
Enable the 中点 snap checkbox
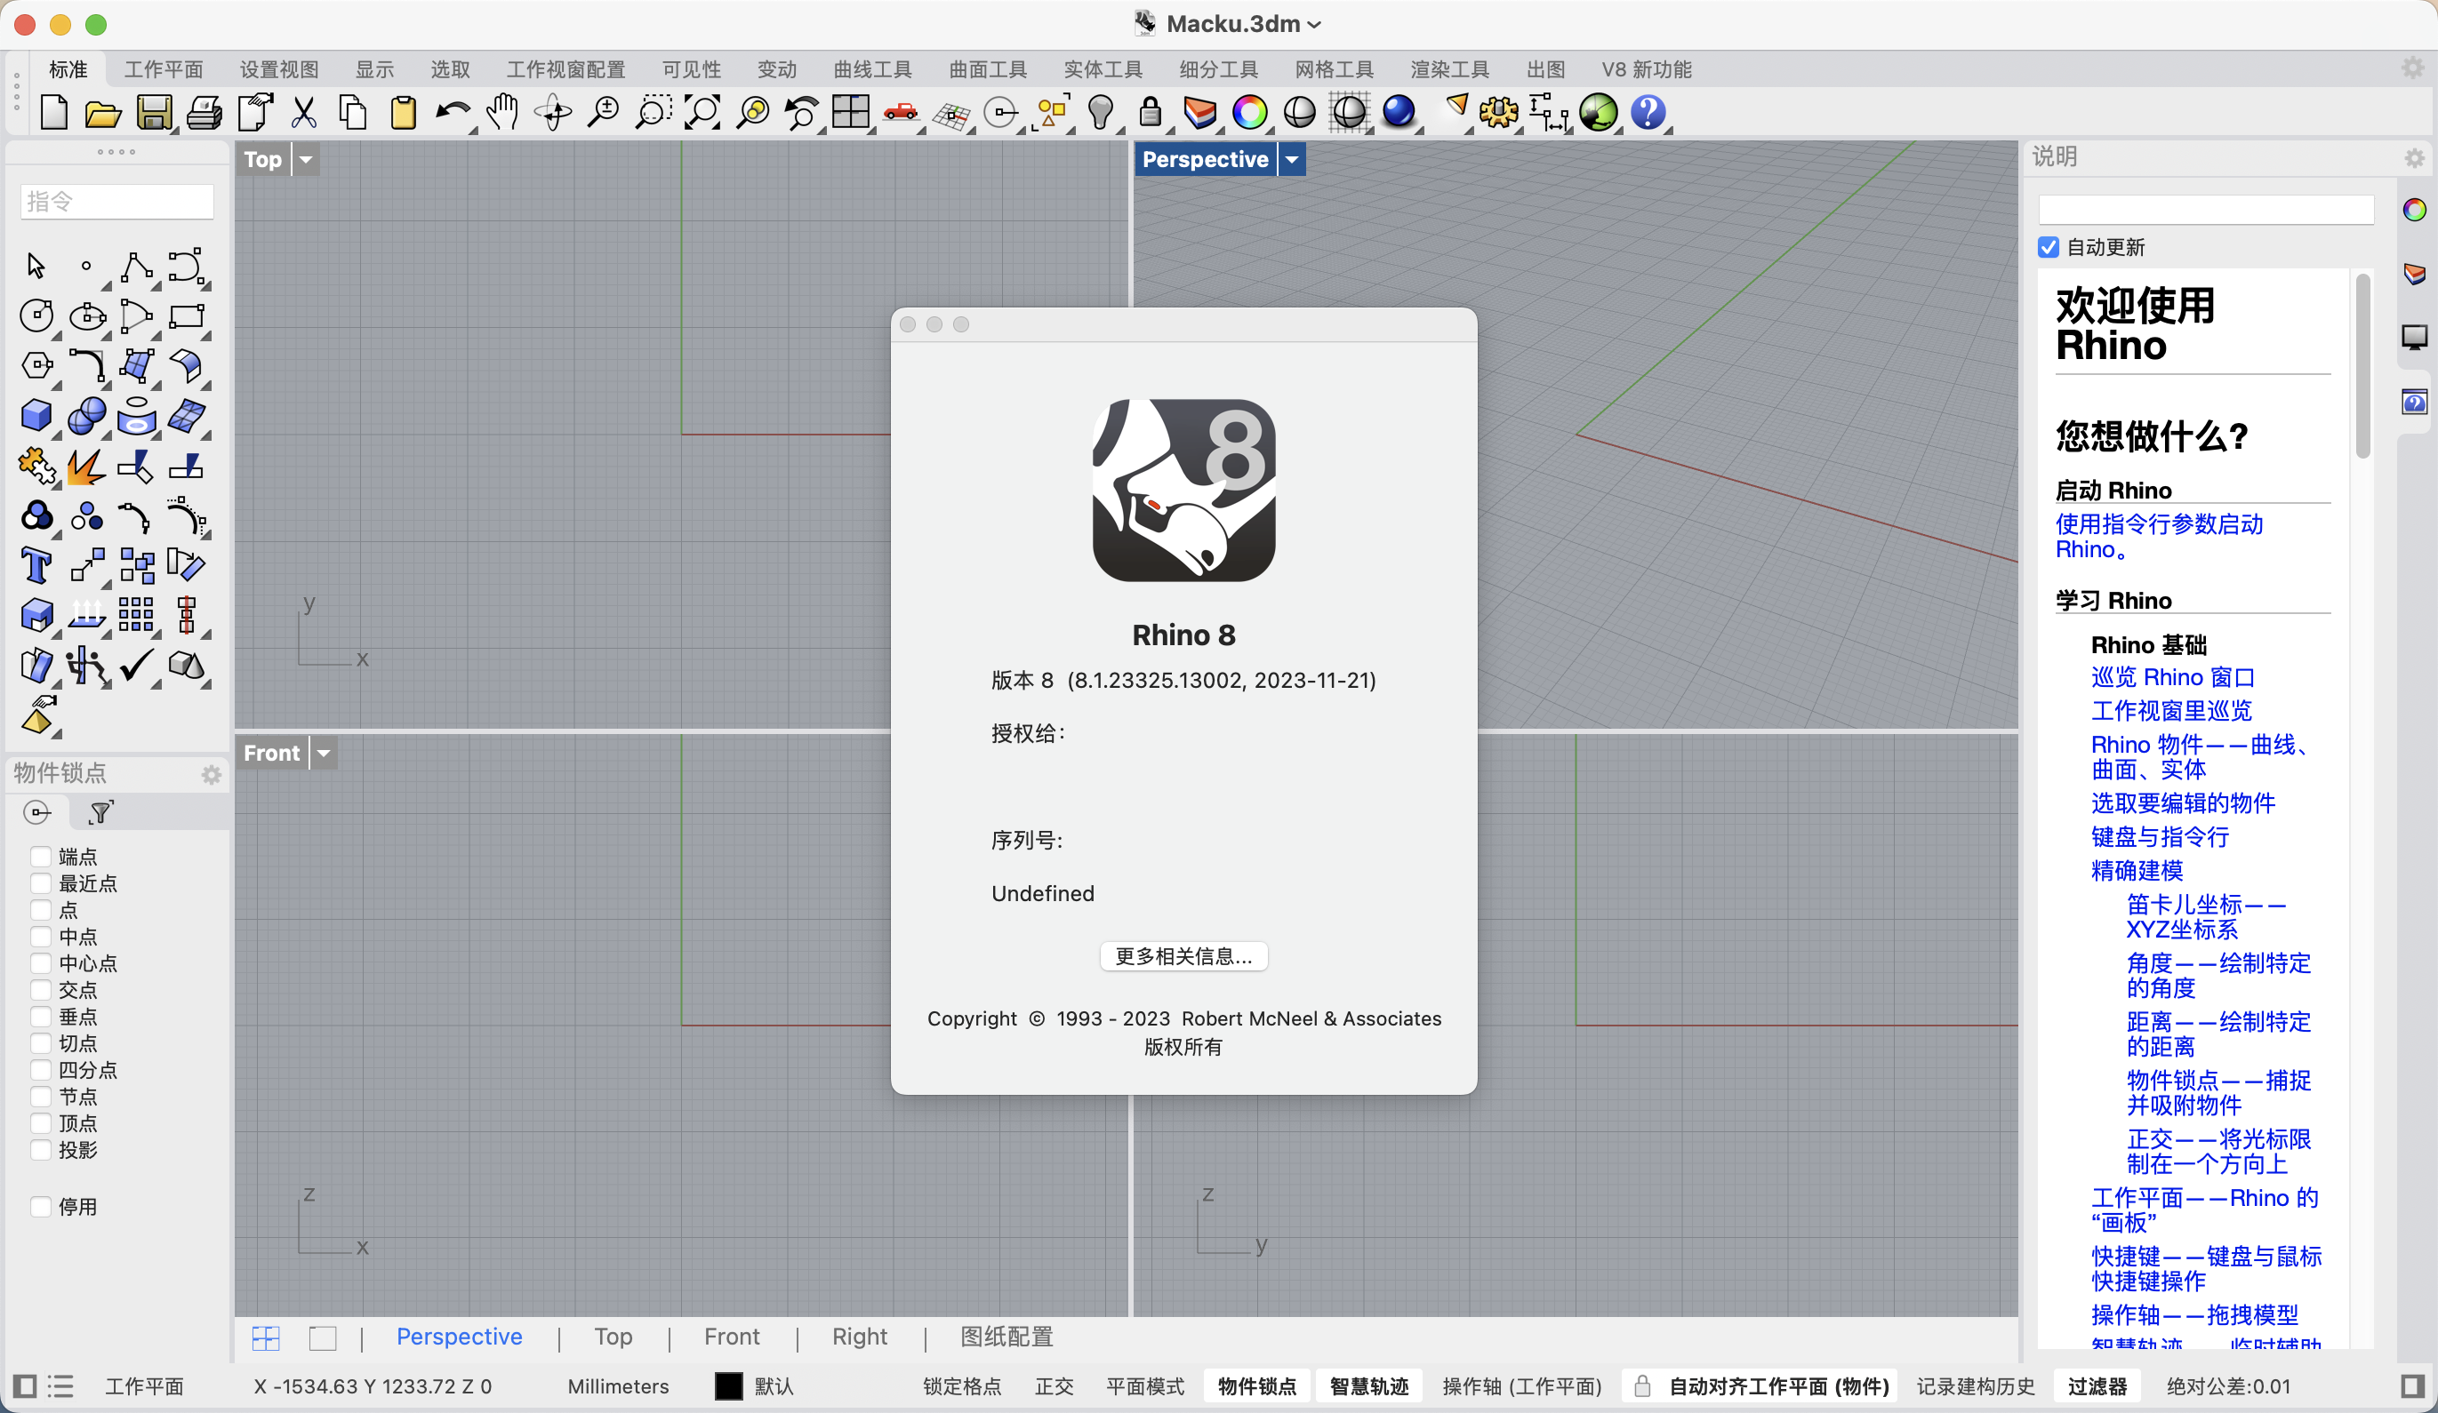(41, 936)
